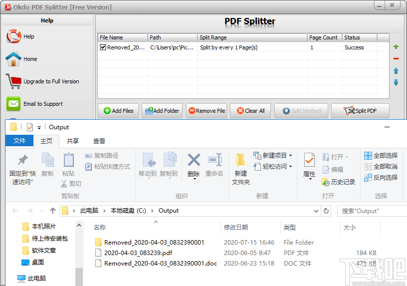Image resolution: width=407 pixels, height=286 pixels.
Task: Open the Split Method settings
Action: click(301, 111)
